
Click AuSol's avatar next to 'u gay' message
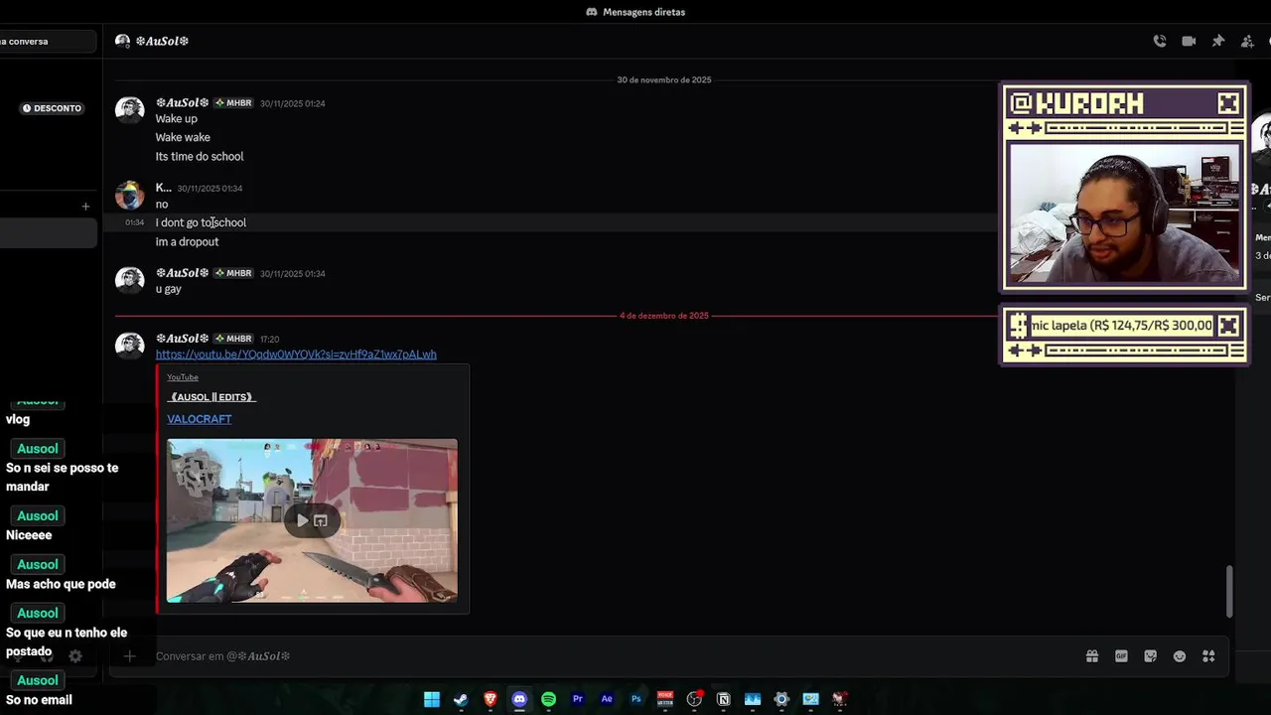[130, 280]
